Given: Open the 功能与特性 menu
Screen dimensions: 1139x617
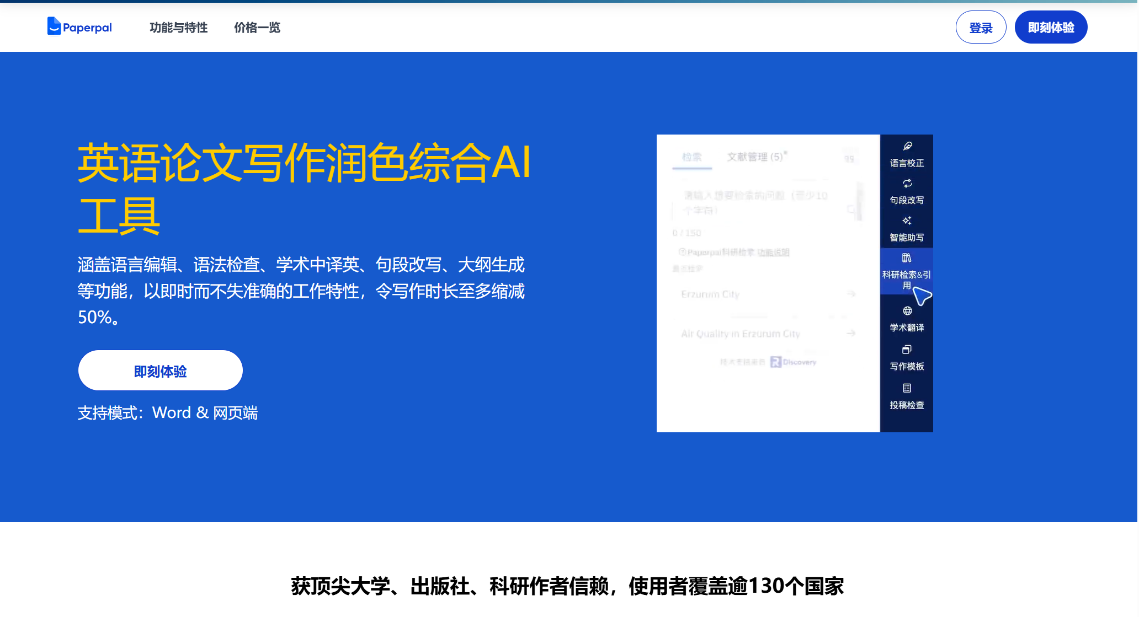Looking at the screenshot, I should 178,28.
